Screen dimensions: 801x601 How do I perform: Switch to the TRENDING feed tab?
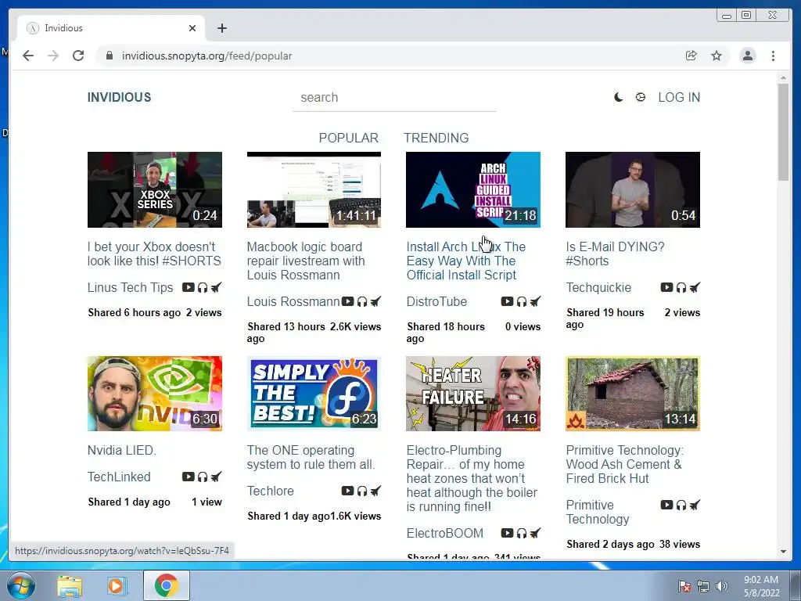coord(436,138)
